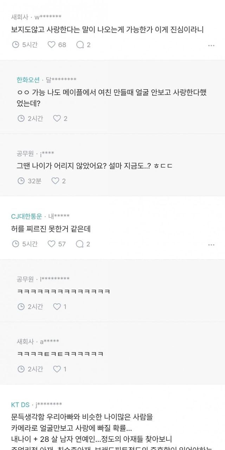
Task: Like the CJ대한통운 comment with 57 likes
Action: [x=52, y=244]
